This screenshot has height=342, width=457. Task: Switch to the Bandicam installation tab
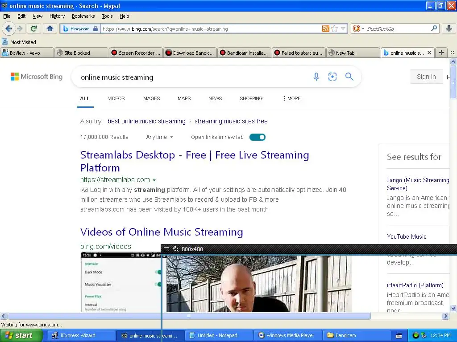click(x=244, y=53)
